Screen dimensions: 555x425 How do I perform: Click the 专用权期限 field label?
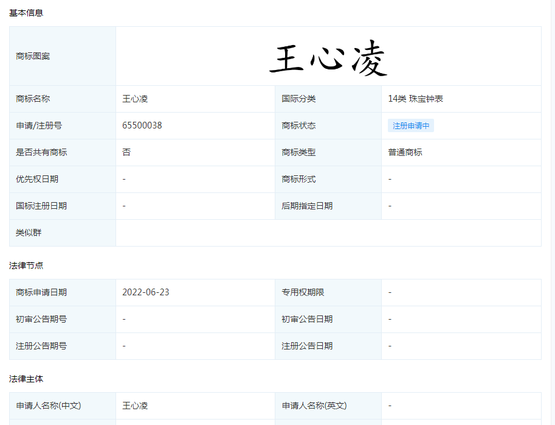pyautogui.click(x=303, y=292)
